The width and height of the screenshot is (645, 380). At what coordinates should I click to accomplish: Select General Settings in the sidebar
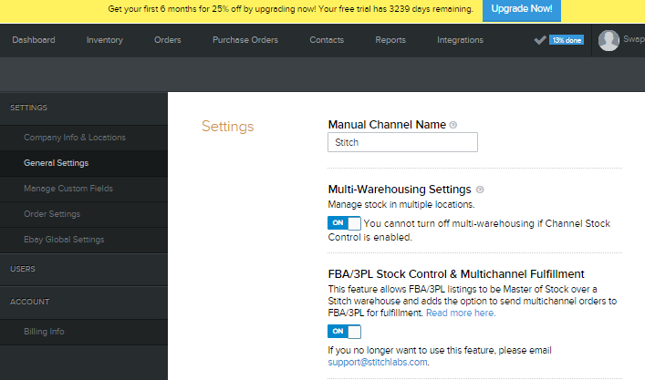point(84,163)
